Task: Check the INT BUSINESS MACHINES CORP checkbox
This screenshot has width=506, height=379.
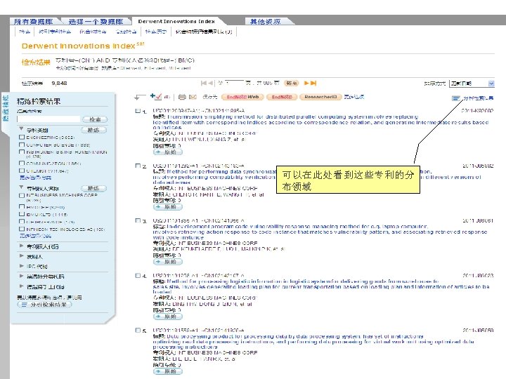Action: (22, 195)
